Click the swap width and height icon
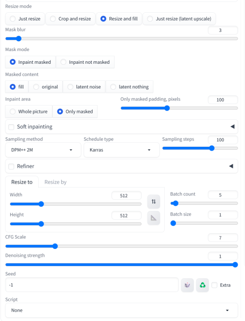This screenshot has width=245, height=321. point(154,202)
